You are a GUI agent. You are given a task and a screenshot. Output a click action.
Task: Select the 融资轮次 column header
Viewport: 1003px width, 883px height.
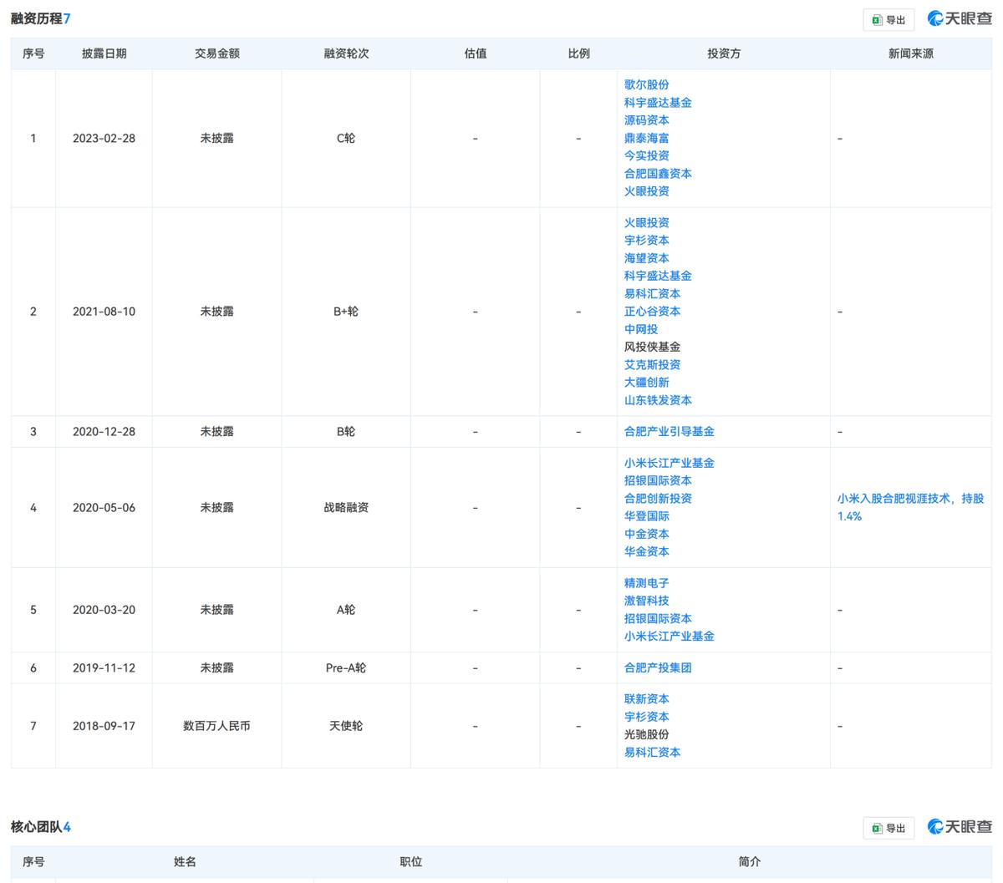point(346,53)
